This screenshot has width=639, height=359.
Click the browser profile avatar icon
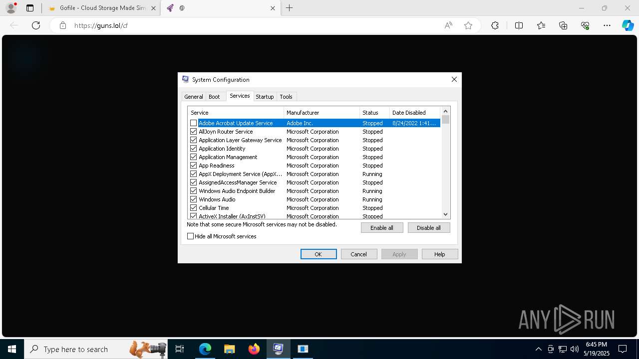(10, 8)
